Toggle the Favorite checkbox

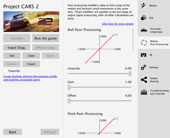click(5, 71)
